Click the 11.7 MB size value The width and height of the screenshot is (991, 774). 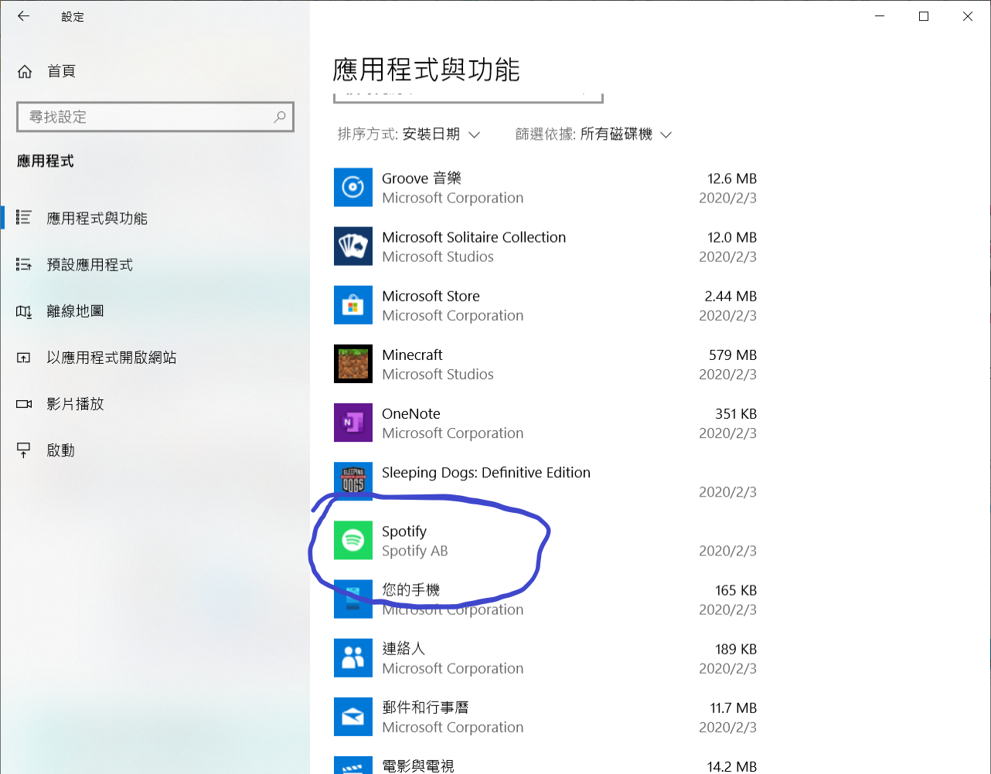click(734, 708)
